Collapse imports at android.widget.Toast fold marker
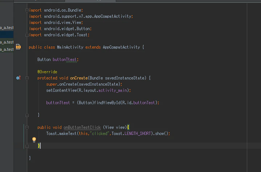 27,35
